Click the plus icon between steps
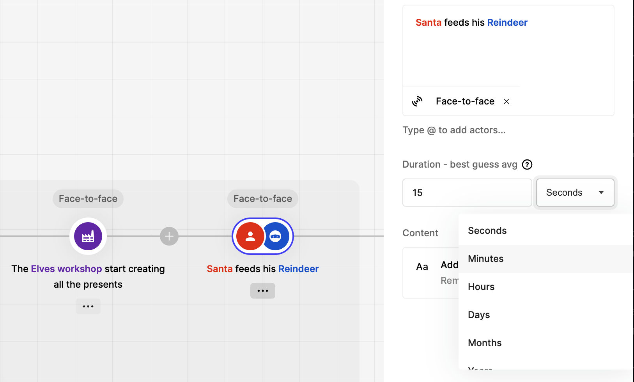 coord(169,236)
